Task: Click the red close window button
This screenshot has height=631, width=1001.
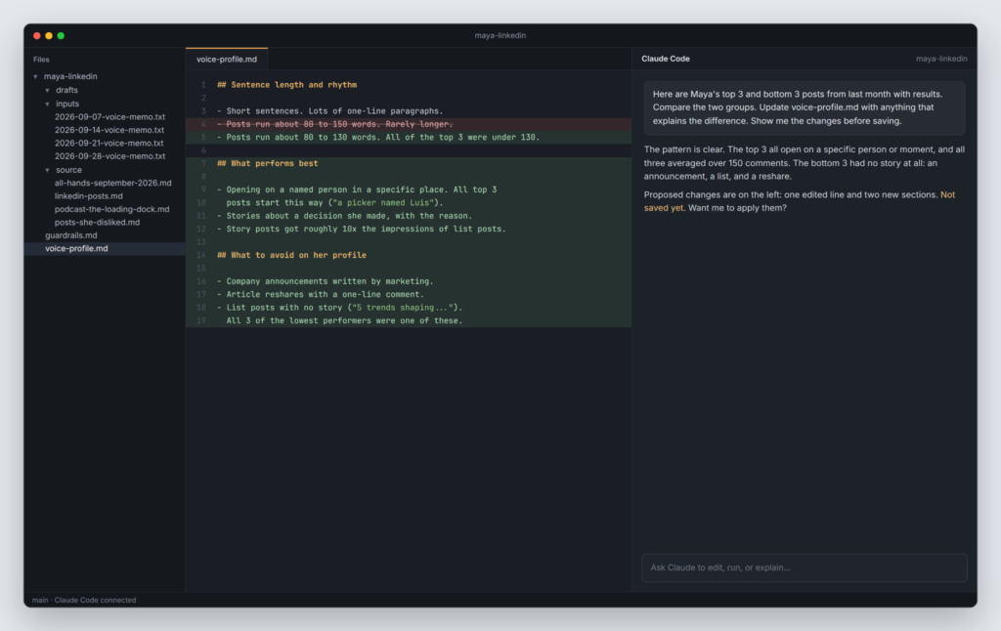Action: click(37, 36)
